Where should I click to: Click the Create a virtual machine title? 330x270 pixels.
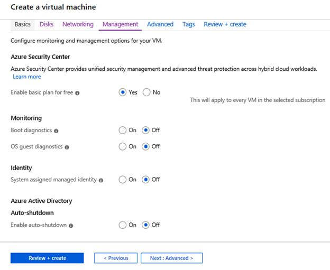coord(53,7)
